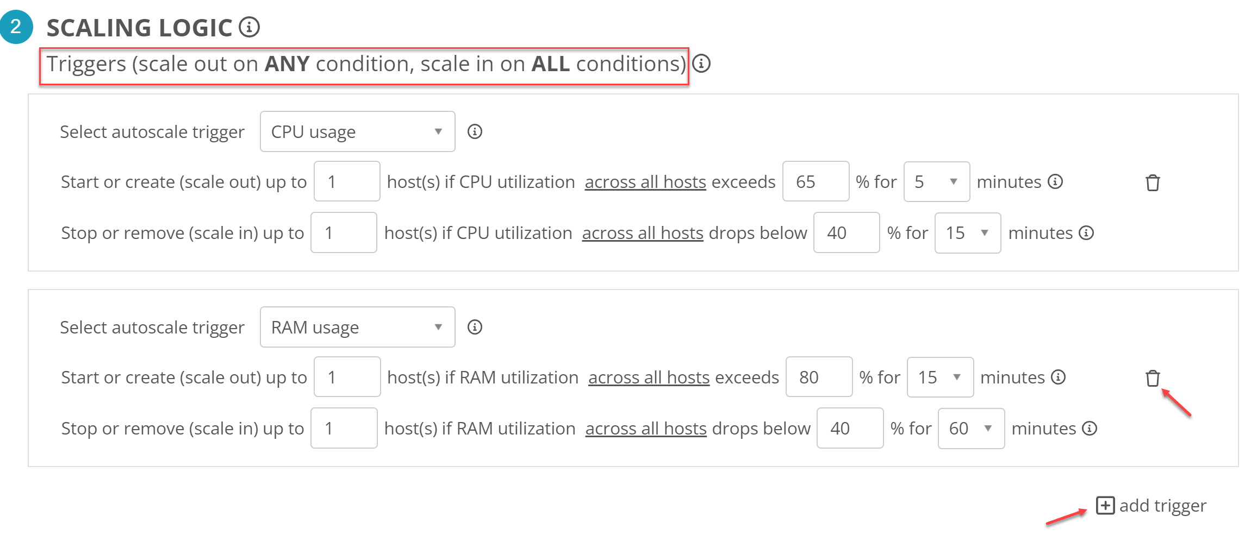
Task: Click info icon after CPU scale-in minutes
Action: pyautogui.click(x=1086, y=233)
